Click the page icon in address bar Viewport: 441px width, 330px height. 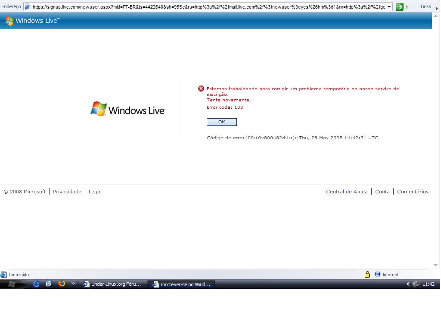(x=28, y=7)
